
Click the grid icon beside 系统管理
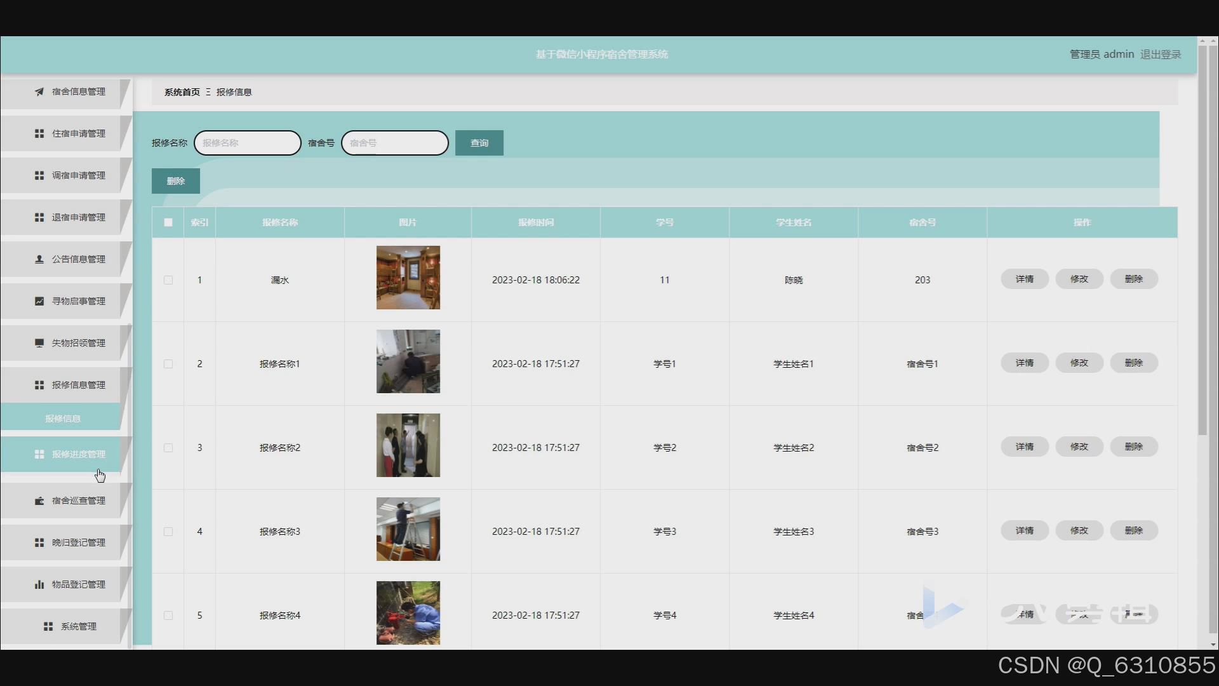48,626
